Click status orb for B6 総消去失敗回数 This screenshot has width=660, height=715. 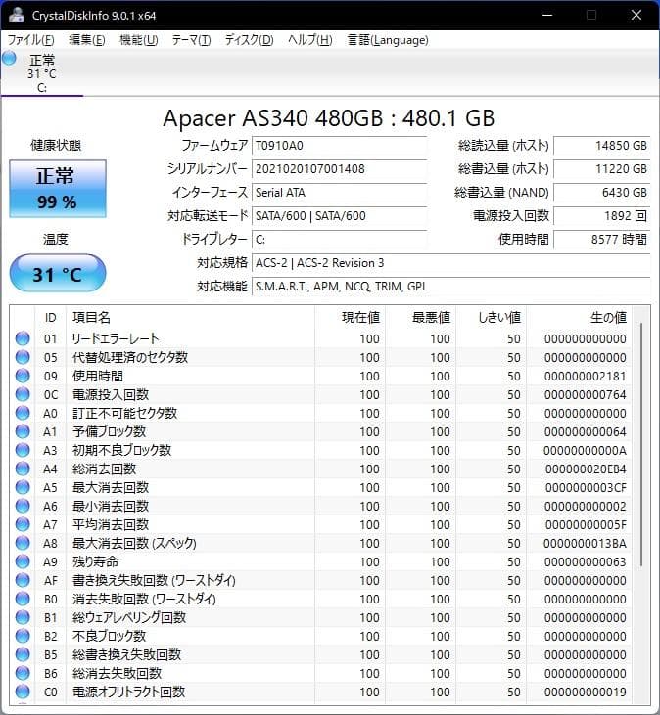(x=23, y=673)
